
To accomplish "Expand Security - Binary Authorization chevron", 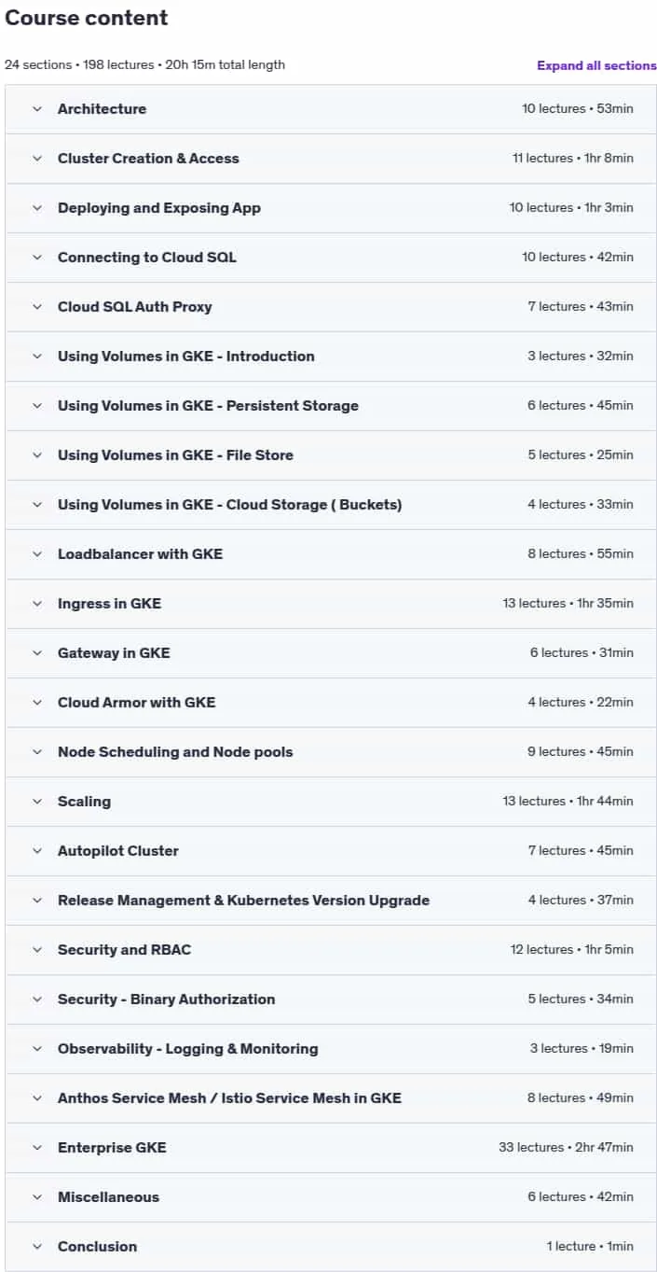I will 37,999.
